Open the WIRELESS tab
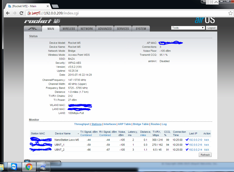The image size is (234, 172). click(69, 29)
